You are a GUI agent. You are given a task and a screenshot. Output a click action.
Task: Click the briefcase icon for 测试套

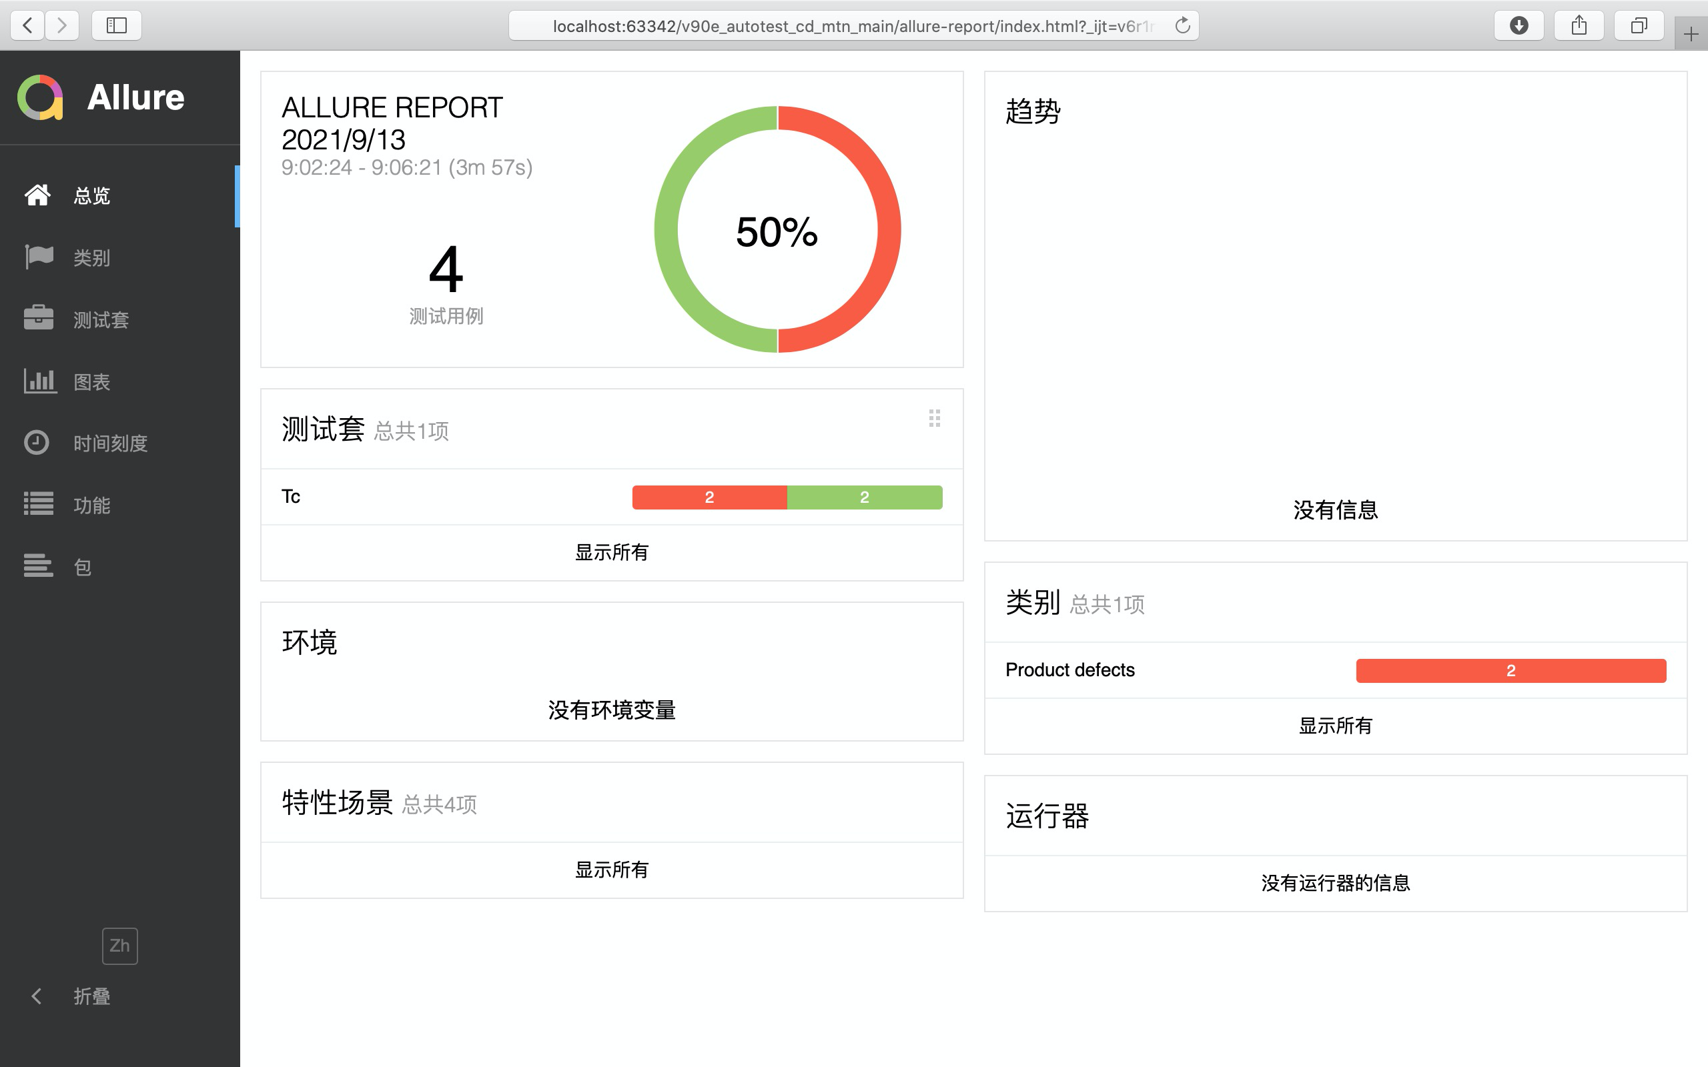point(38,318)
